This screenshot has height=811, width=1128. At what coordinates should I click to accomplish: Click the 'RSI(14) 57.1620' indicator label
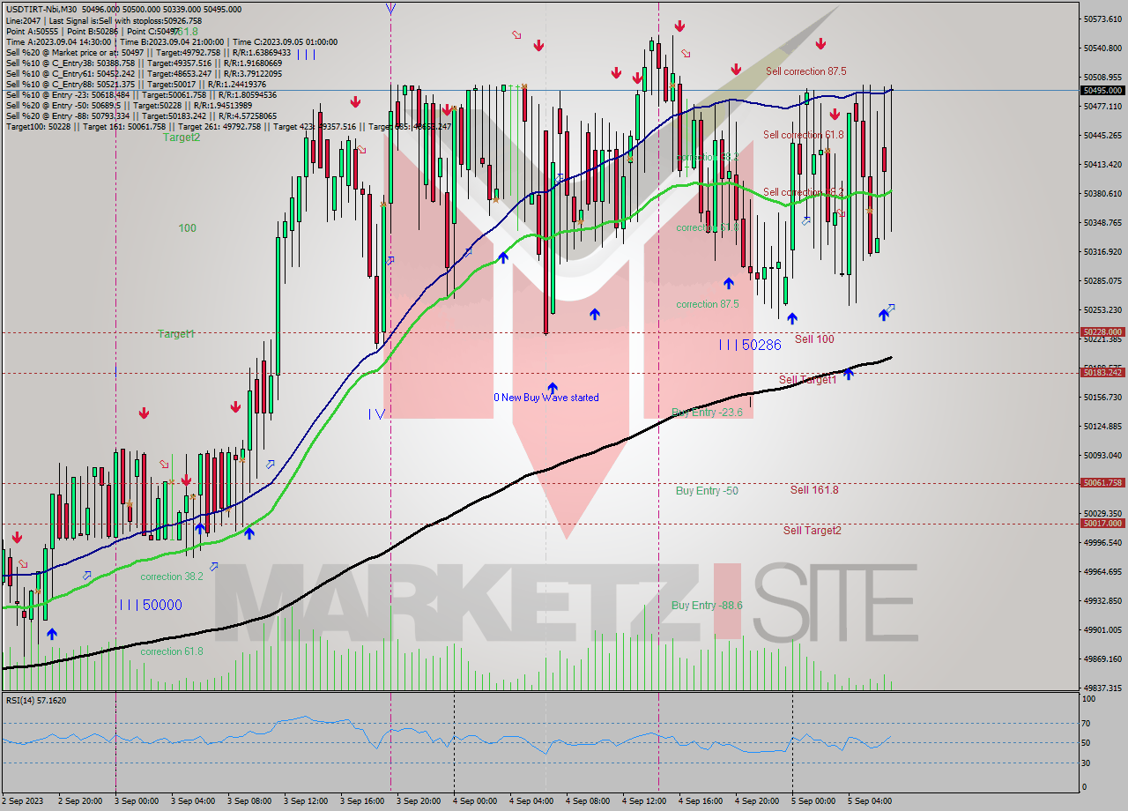(x=35, y=700)
